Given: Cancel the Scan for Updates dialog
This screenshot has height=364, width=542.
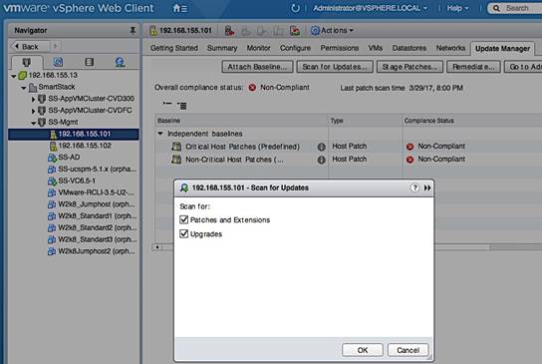Looking at the screenshot, I should click(x=408, y=350).
